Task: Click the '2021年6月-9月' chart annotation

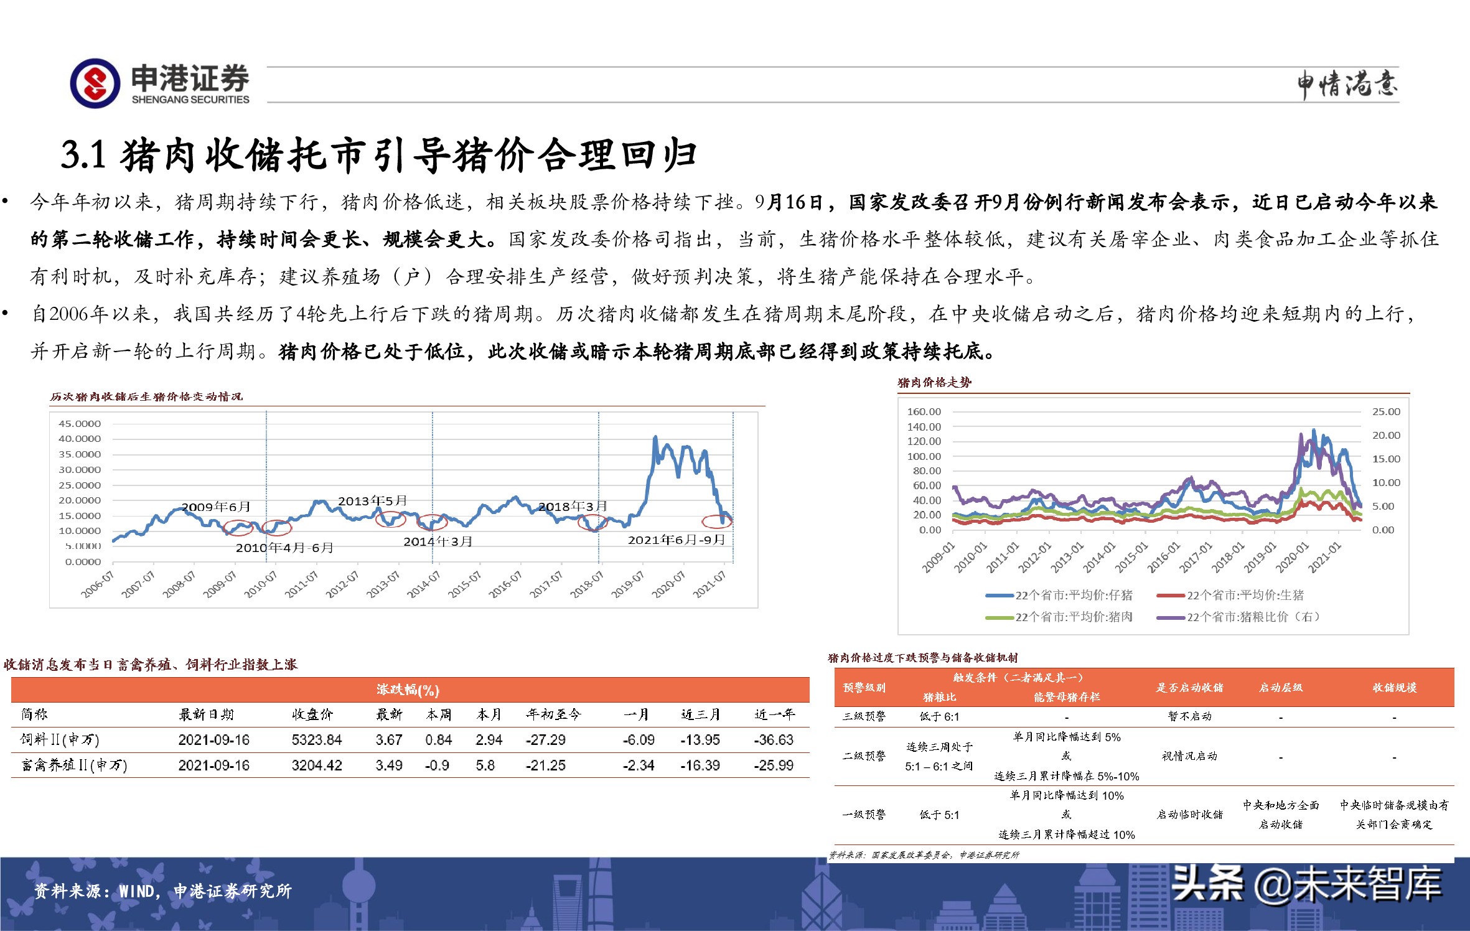Action: pos(676,540)
